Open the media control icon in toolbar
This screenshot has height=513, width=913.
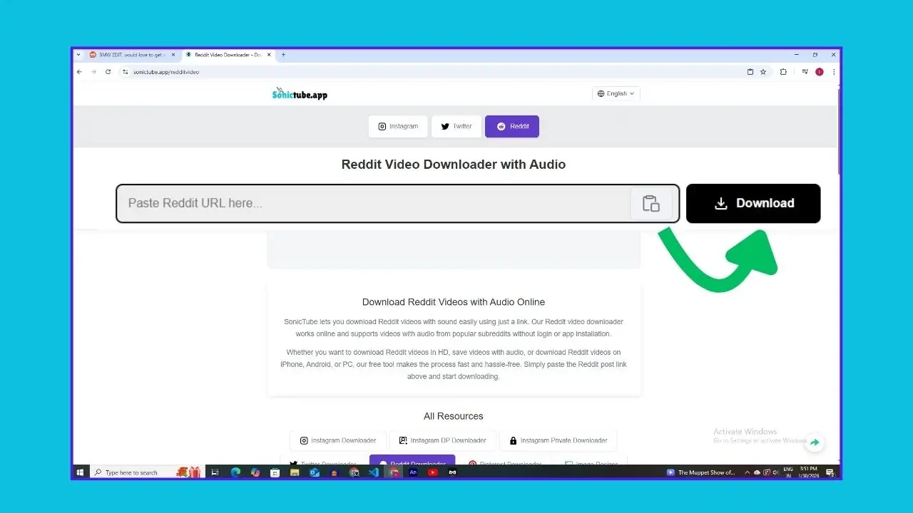tap(805, 72)
